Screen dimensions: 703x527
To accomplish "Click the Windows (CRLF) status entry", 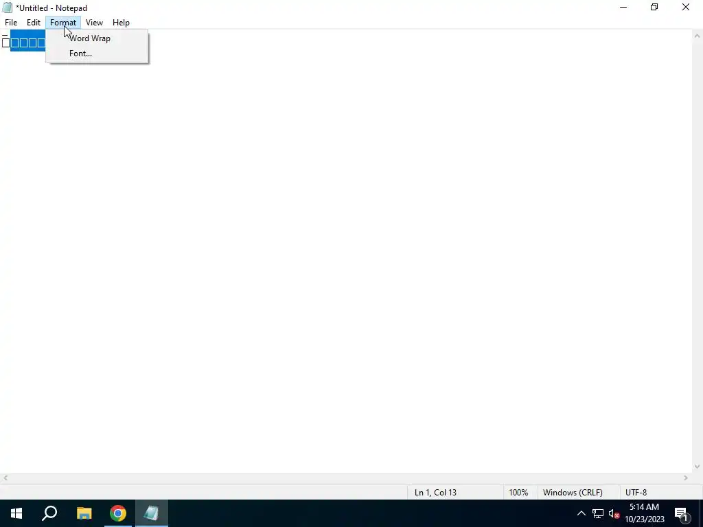I will click(x=578, y=493).
